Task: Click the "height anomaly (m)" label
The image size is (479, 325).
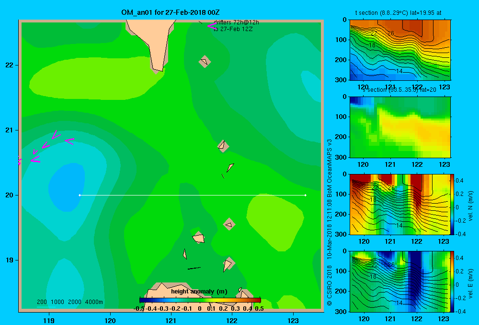Action: click(x=199, y=292)
